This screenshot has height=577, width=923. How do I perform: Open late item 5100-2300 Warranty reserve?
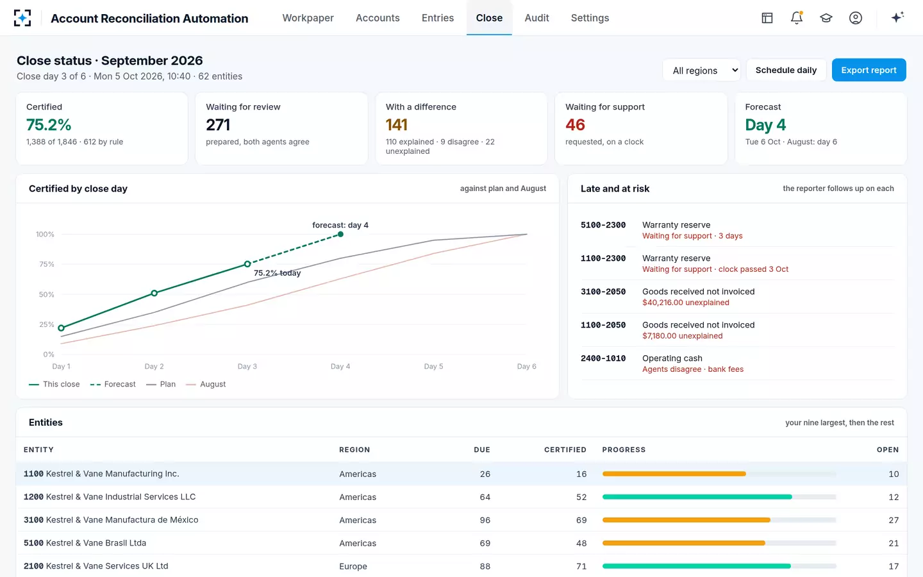[x=737, y=230]
